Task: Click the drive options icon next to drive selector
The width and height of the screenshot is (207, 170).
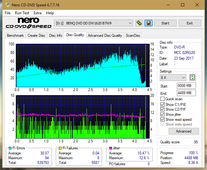Action: (x=139, y=23)
